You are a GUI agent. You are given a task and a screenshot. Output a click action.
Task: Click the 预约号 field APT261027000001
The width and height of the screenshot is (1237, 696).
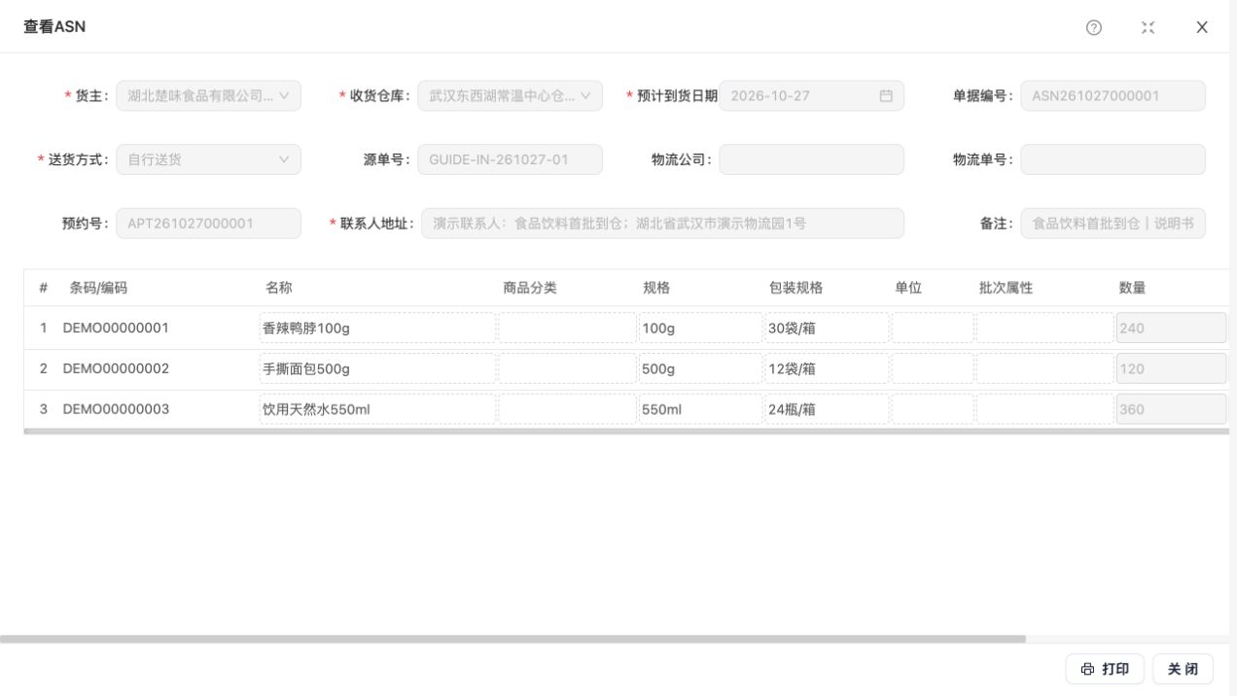(208, 224)
